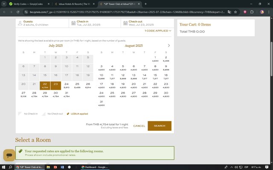Show hidden system tray icons
273x170 pixels.
pyautogui.click(x=232, y=167)
